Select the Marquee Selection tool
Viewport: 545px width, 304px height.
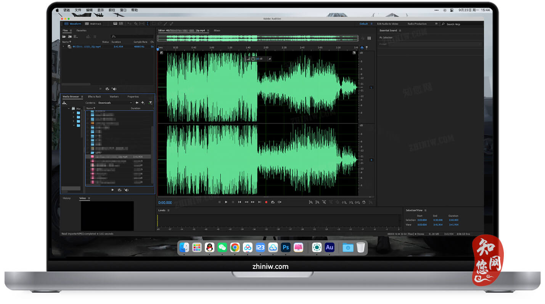pos(154,24)
